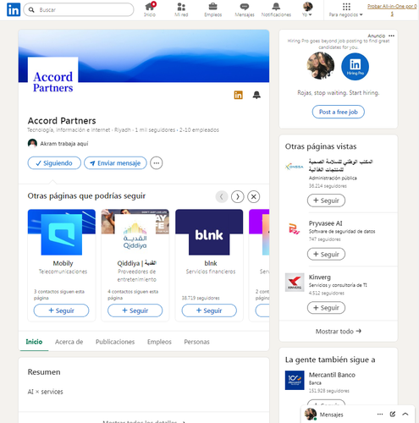
Task: Click the compose new message icon
Action: pyautogui.click(x=393, y=415)
